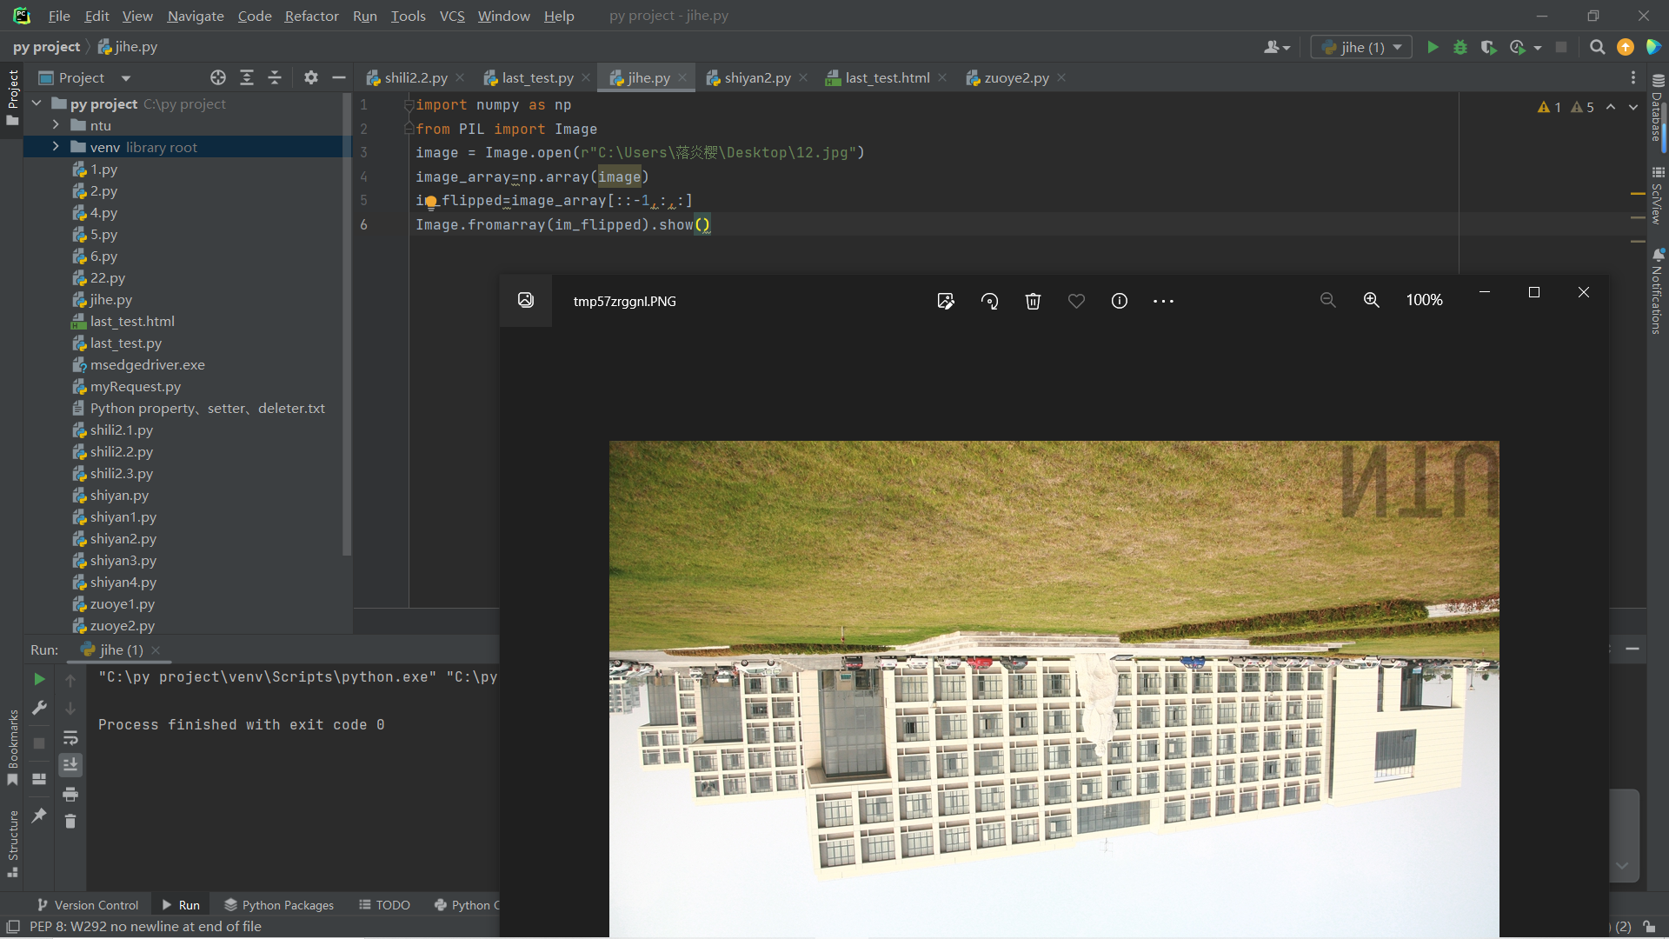
Task: Click image info icon in photo viewer
Action: 1120,301
